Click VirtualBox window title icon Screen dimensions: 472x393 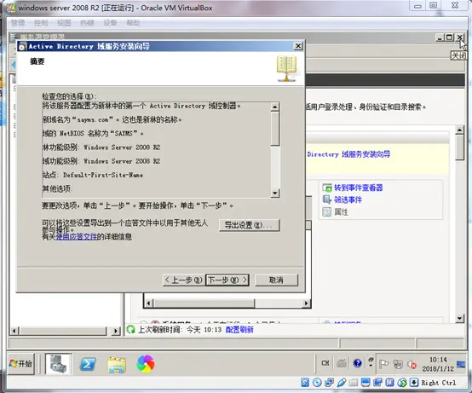[x=11, y=7]
